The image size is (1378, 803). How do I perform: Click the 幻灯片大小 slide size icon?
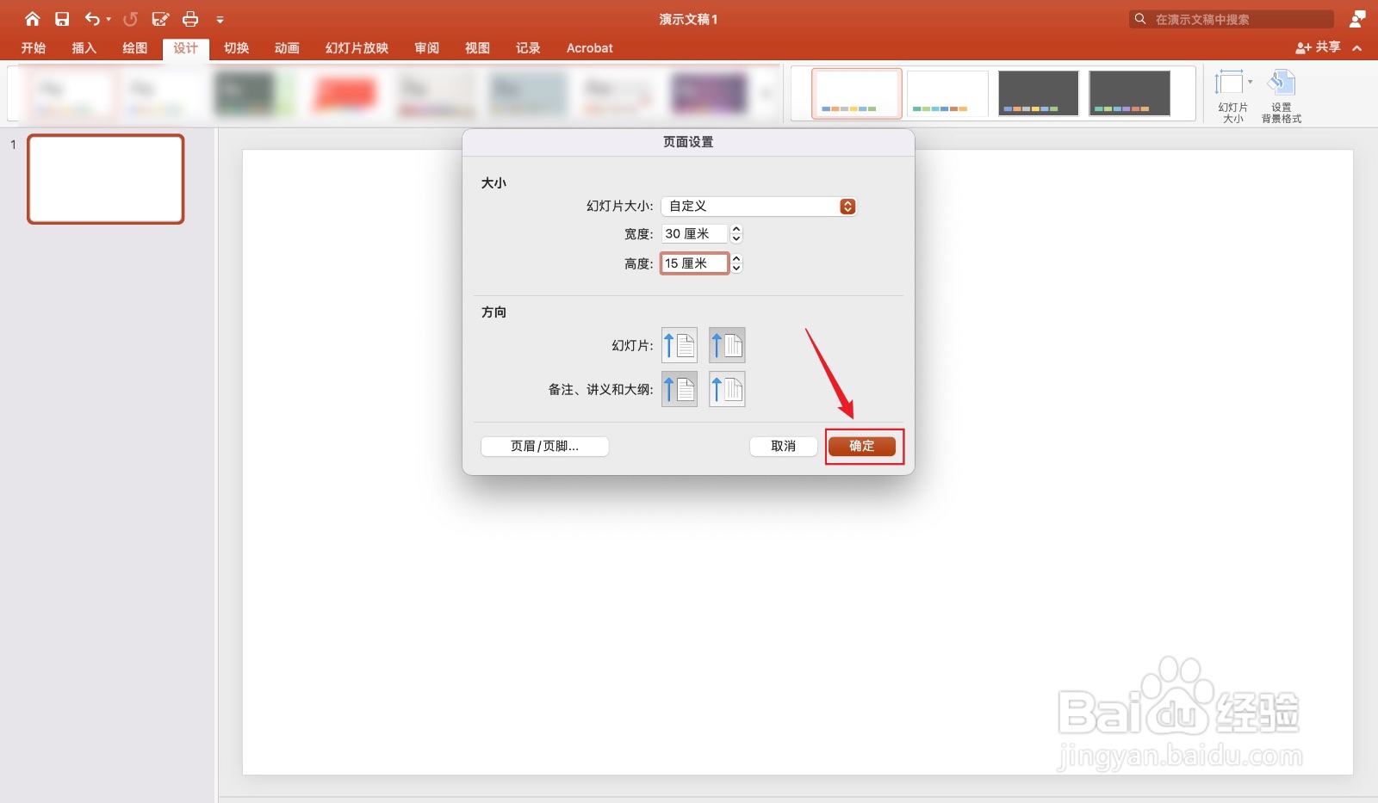(1232, 96)
